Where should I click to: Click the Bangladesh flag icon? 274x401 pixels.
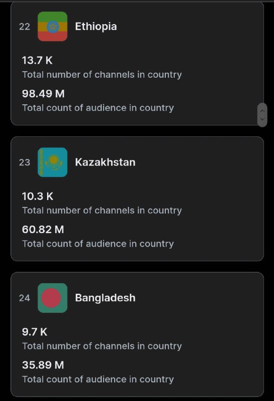pos(53,298)
